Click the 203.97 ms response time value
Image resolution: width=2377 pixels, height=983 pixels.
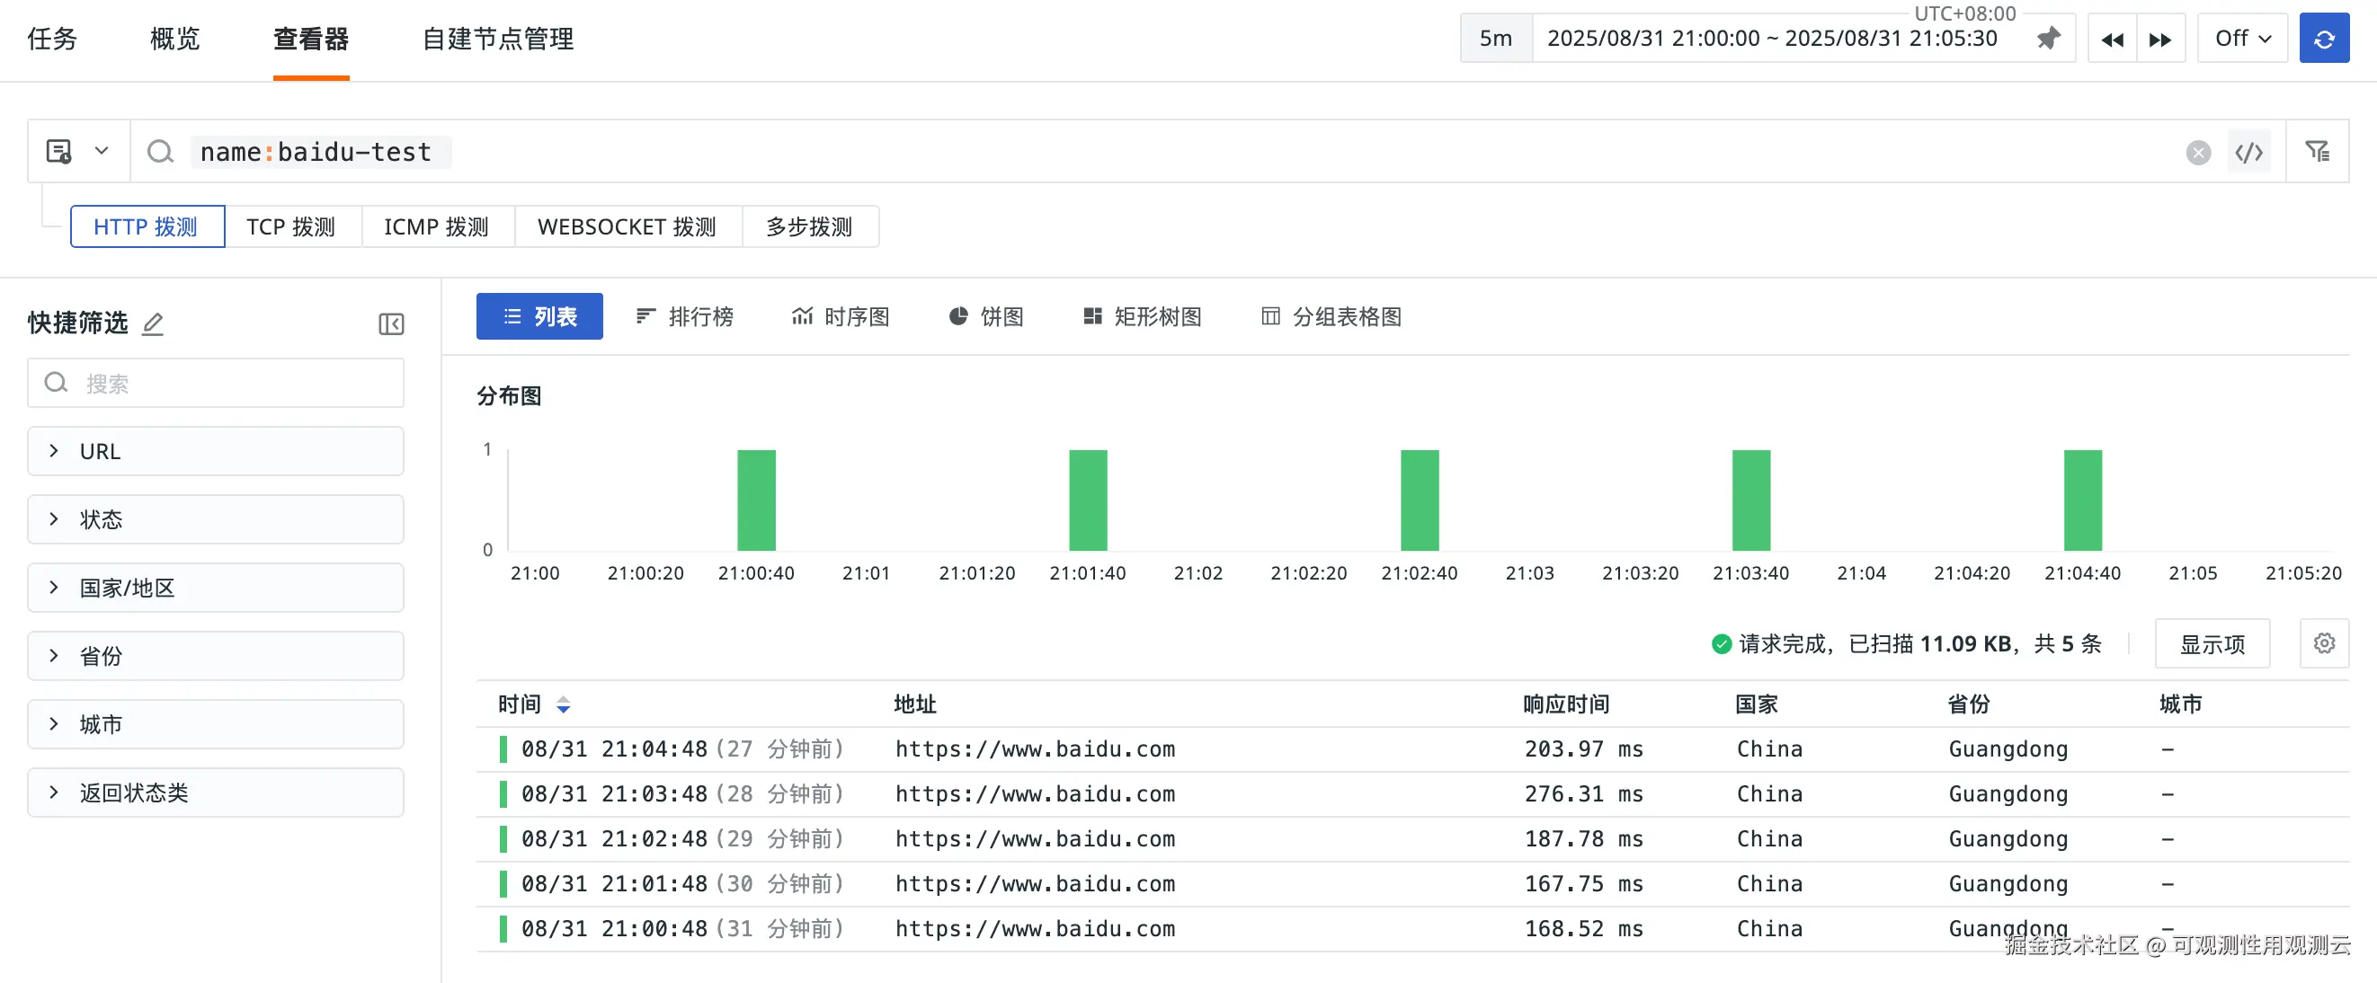[1583, 748]
